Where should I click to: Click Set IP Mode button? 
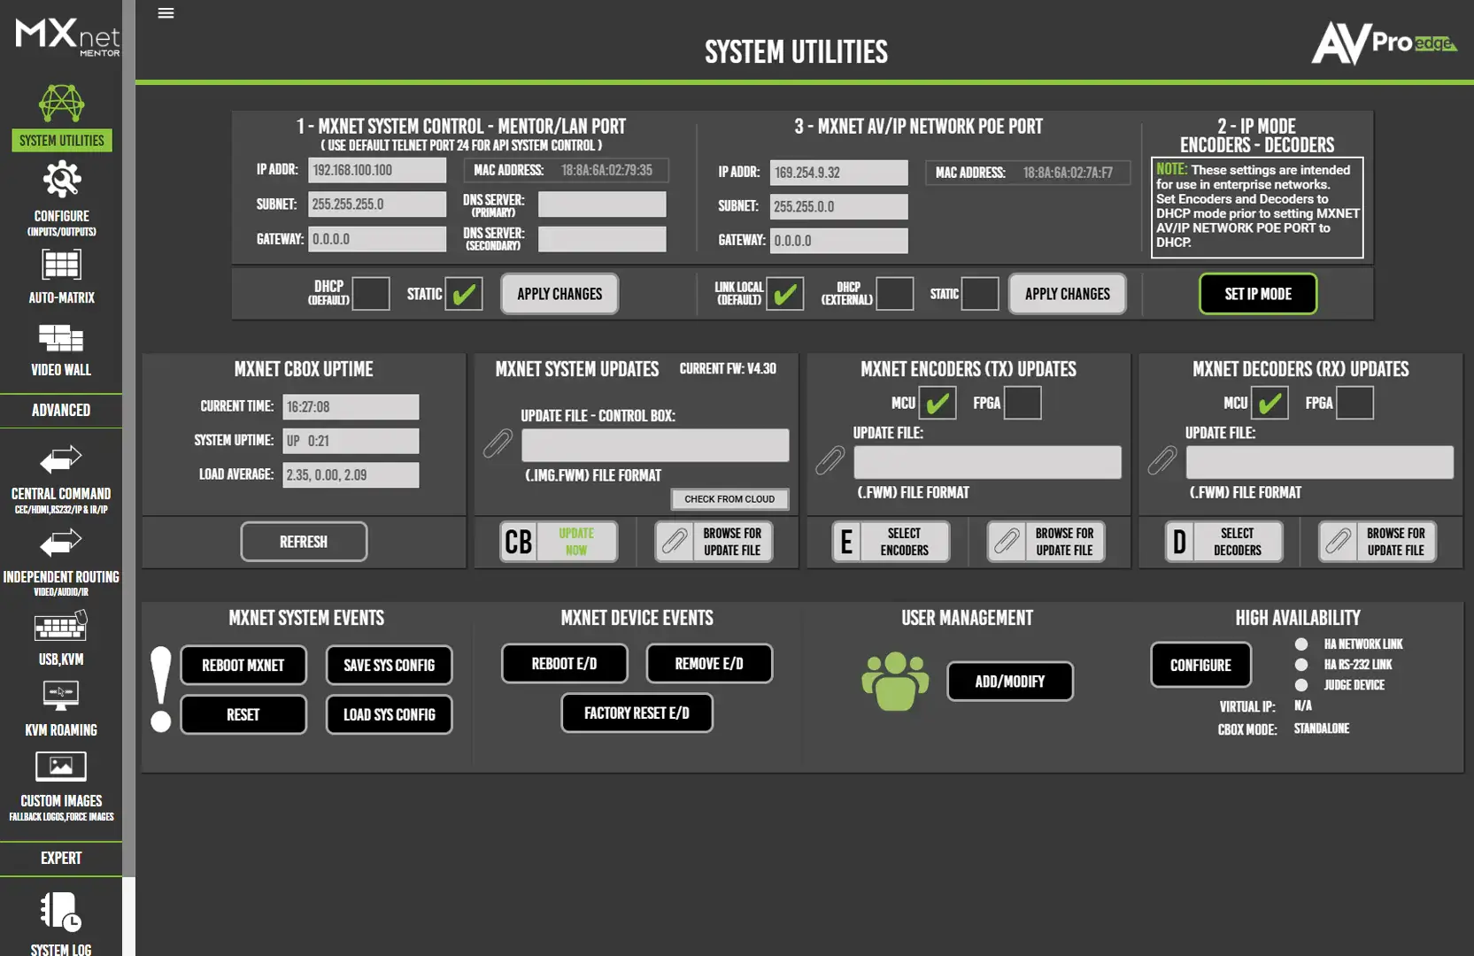point(1258,294)
